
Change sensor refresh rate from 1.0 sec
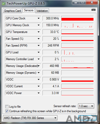86,106
